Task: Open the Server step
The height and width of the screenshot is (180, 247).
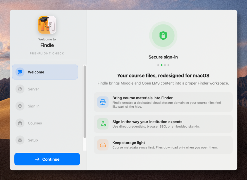Action: [x=45, y=89]
